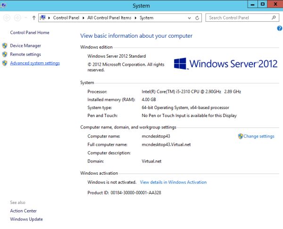The height and width of the screenshot is (229, 283).
Task: Select All Control Panel Items breadcrumb
Action: click(x=109, y=18)
